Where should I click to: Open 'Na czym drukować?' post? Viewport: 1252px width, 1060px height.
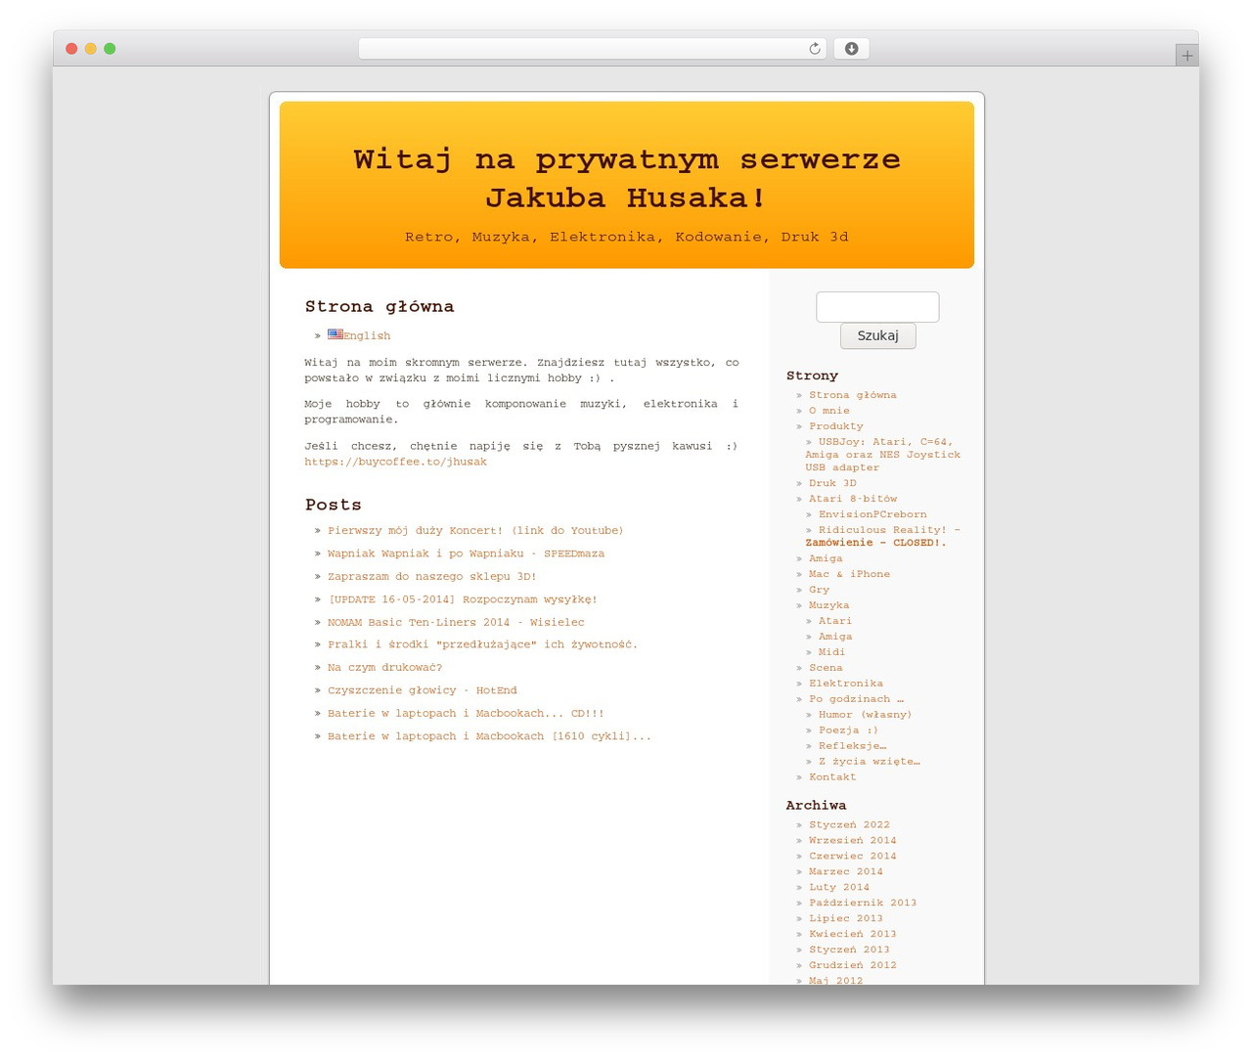coord(384,668)
